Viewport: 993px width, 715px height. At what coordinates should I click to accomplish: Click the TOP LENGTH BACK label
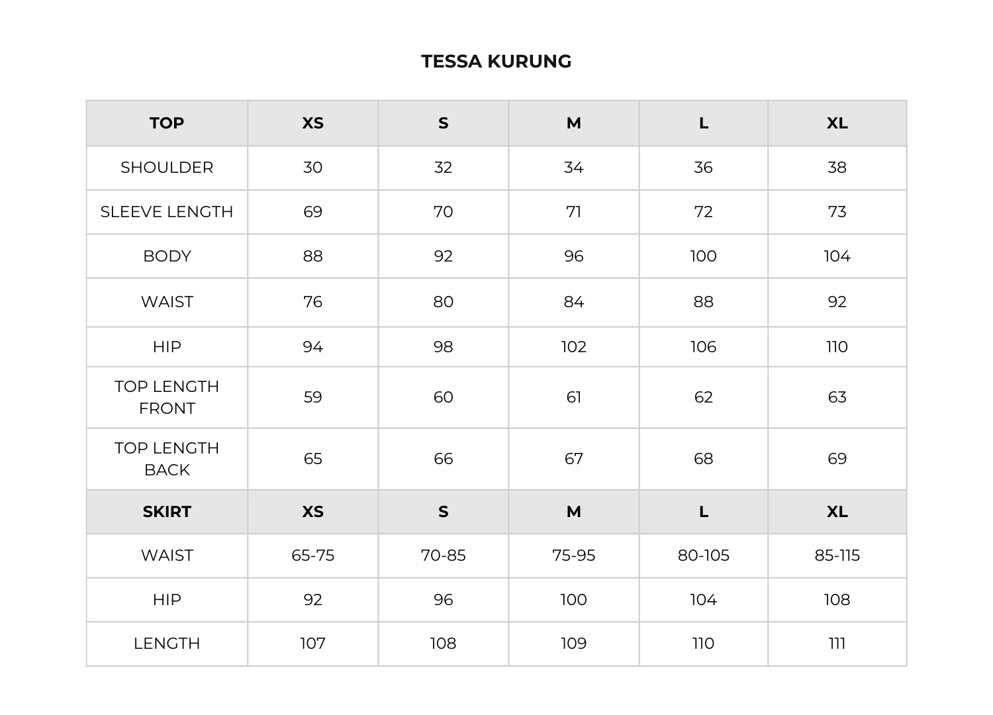click(167, 459)
